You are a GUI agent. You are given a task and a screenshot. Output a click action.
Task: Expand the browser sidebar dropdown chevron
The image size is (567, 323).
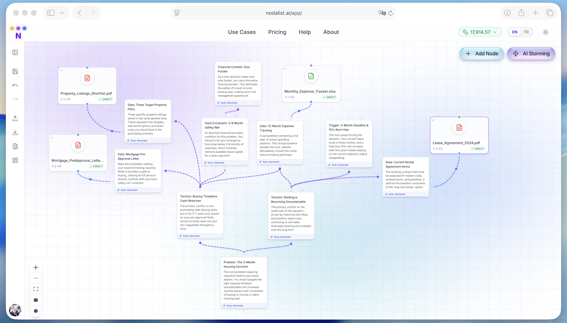point(62,13)
